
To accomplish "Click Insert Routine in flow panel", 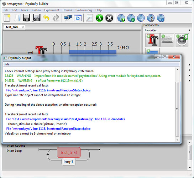I will click(x=16, y=146).
